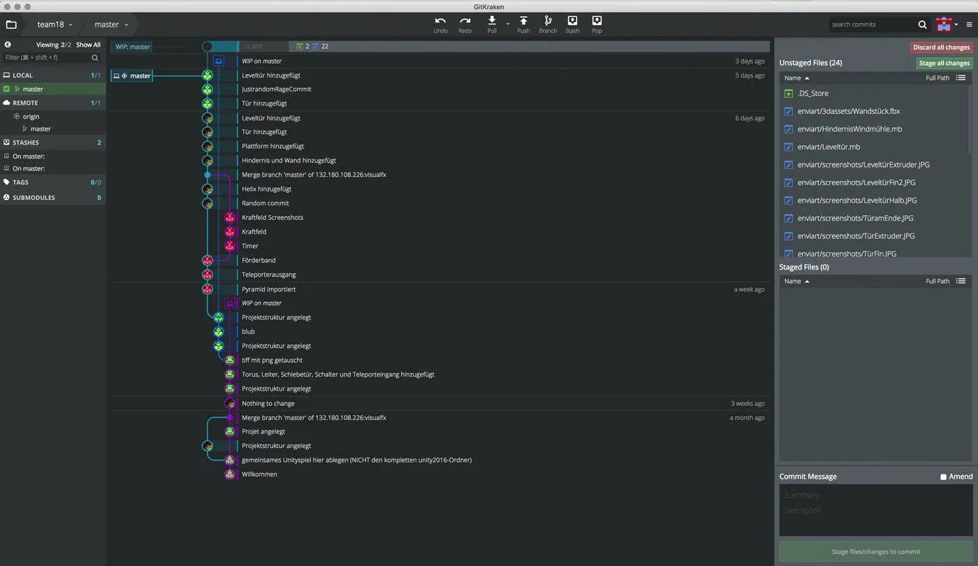Stash changes using the Stash icon
Screen dimensions: 978x566
[x=572, y=21]
